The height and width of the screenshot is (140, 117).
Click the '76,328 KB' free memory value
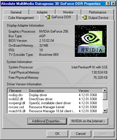point(100,78)
